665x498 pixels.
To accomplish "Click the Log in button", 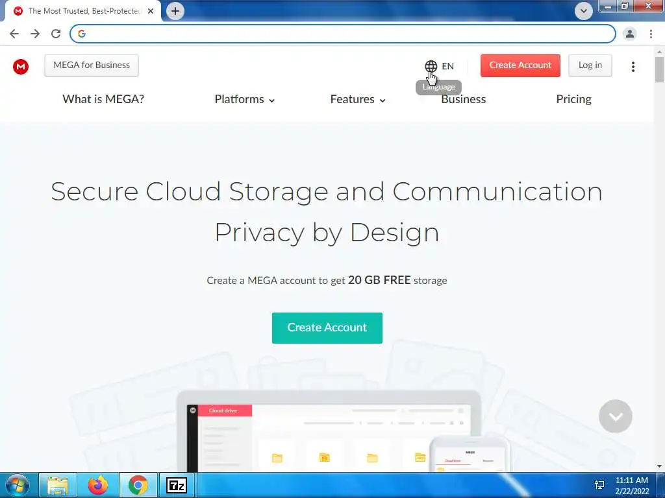I will pos(590,65).
